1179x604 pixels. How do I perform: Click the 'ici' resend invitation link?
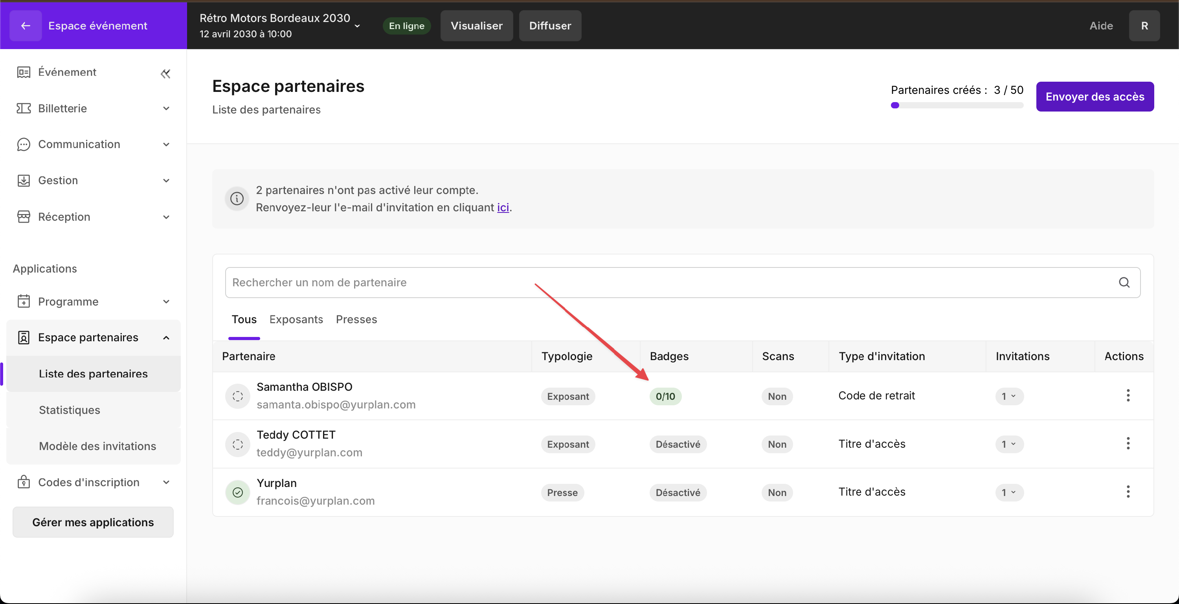[503, 208]
